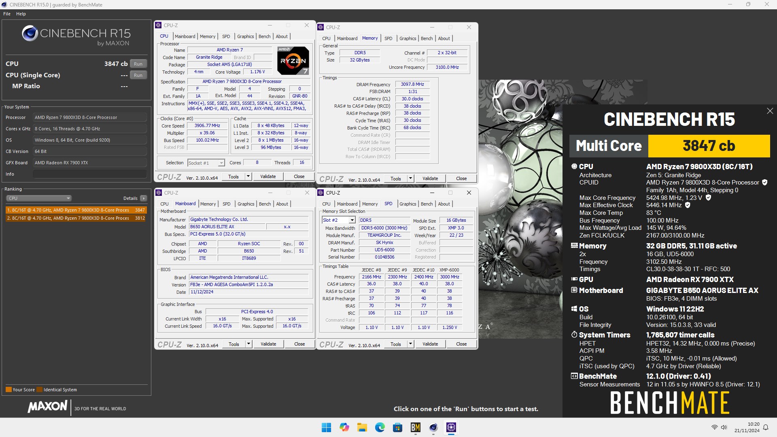Screen dimensions: 777x437
Task: Click the Info field in Your System
Action: [90, 174]
